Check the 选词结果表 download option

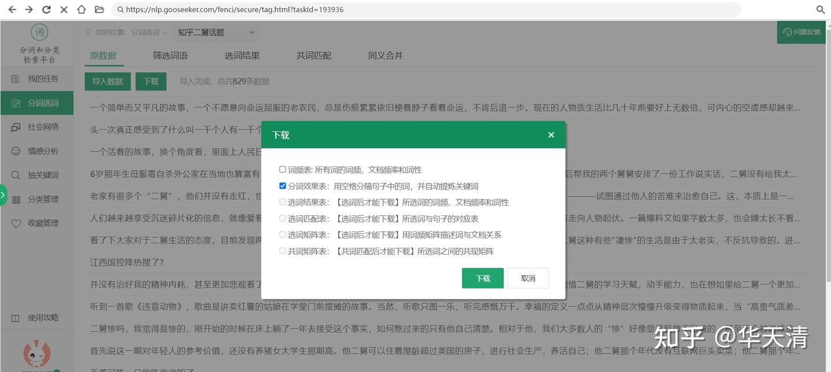(282, 202)
